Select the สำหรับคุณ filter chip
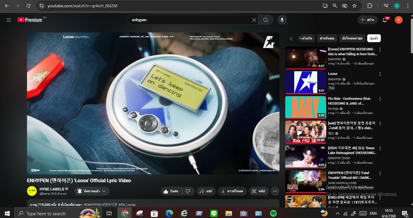 [x=327, y=38]
